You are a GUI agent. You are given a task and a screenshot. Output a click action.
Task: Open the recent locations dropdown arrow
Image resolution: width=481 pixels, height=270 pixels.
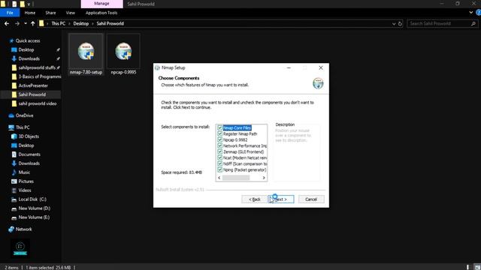[x=25, y=23]
